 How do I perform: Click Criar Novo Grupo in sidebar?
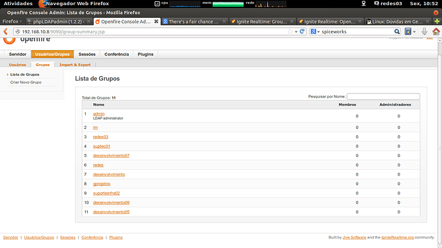(26, 82)
